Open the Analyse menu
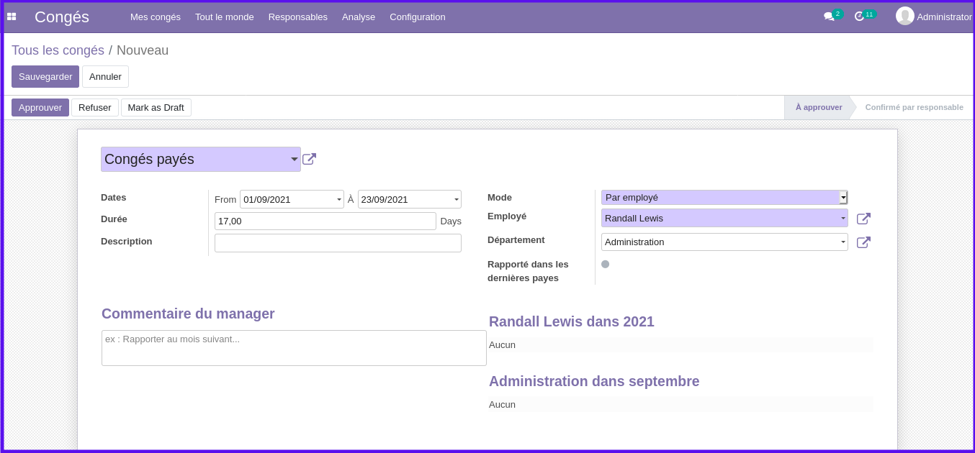The image size is (975, 453). [x=359, y=17]
